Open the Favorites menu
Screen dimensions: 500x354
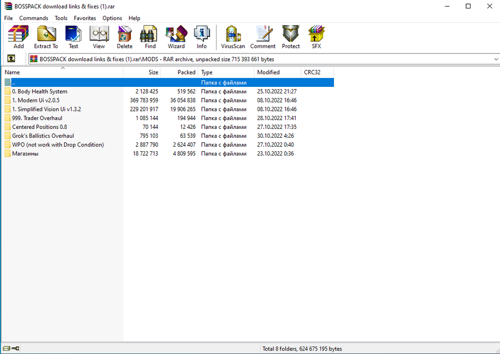(84, 18)
